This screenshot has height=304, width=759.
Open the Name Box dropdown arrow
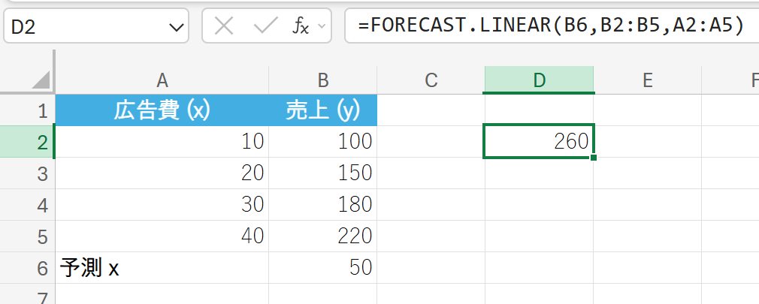coord(177,28)
